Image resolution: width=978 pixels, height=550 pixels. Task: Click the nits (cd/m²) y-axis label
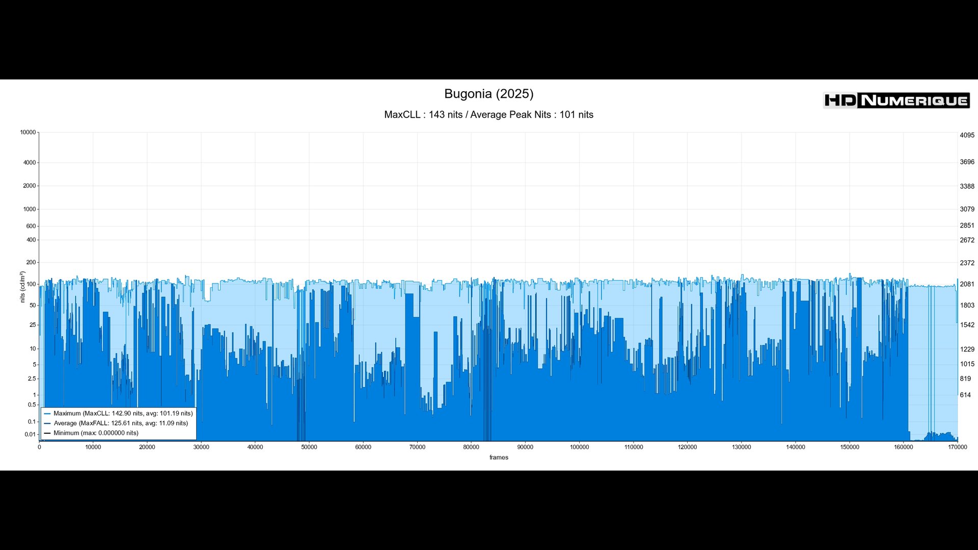coord(22,287)
